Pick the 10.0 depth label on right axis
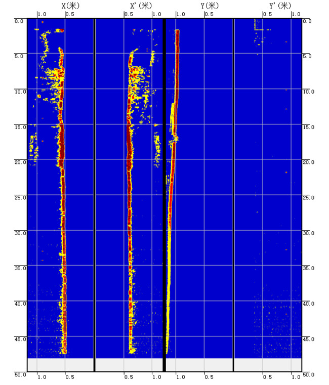The height and width of the screenshot is (385, 329). click(x=308, y=92)
